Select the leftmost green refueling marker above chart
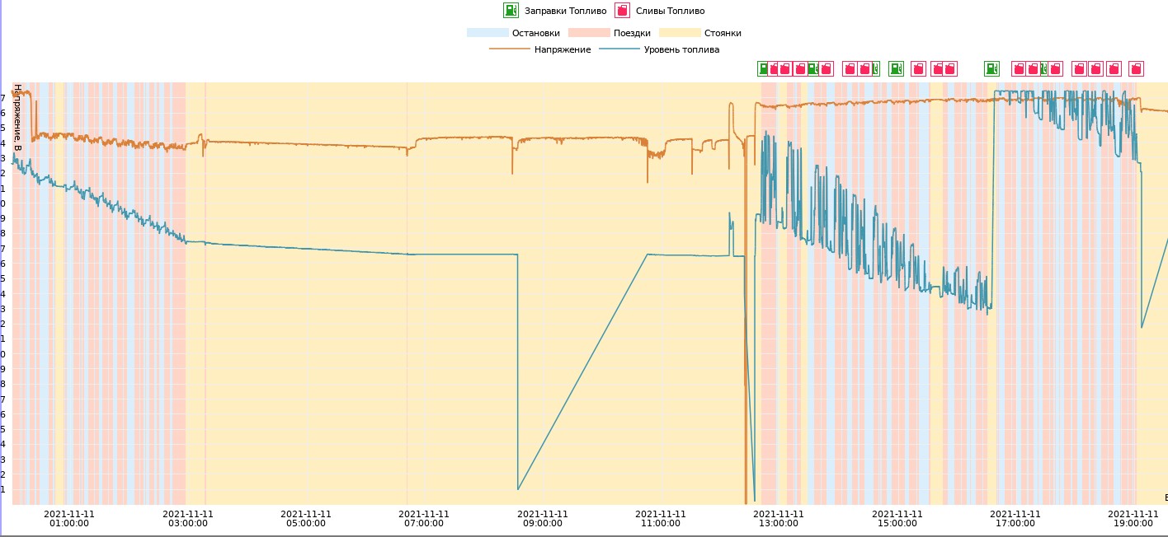This screenshot has width=1168, height=537. (x=765, y=68)
